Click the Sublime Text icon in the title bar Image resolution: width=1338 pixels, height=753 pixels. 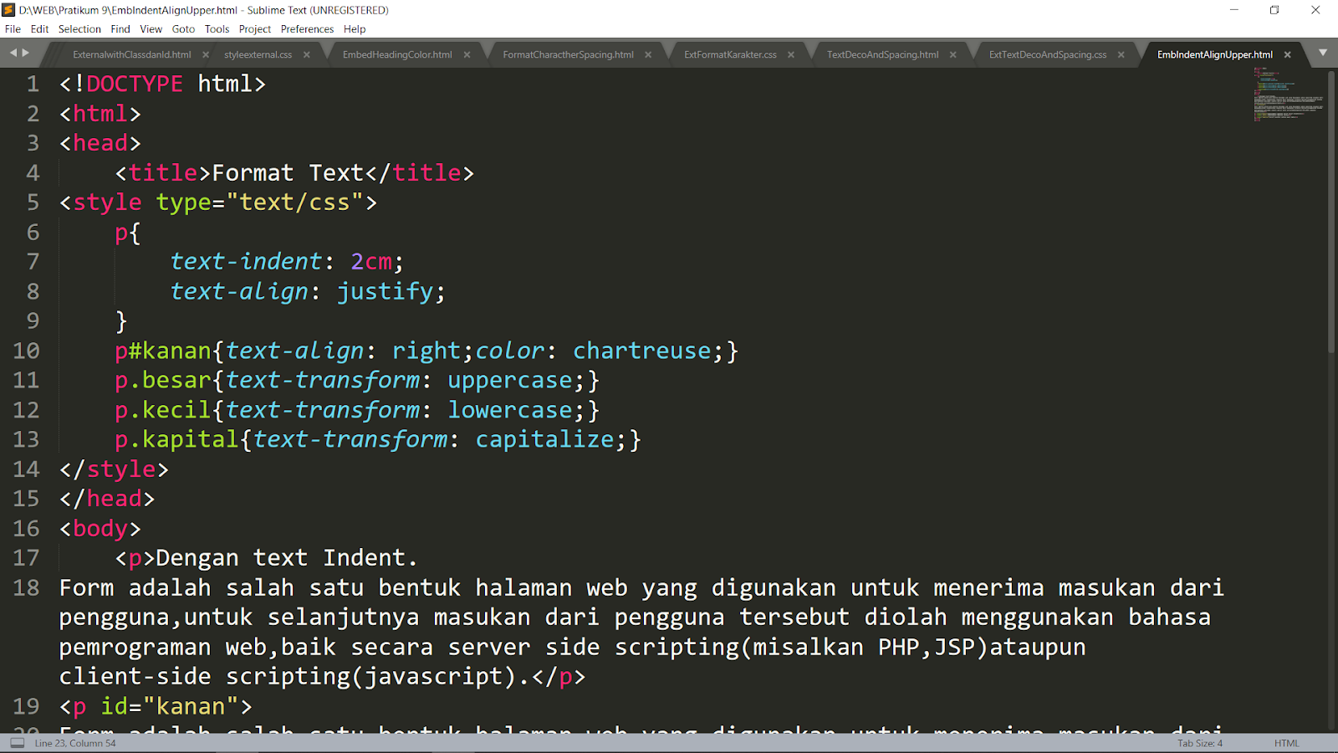pyautogui.click(x=9, y=10)
